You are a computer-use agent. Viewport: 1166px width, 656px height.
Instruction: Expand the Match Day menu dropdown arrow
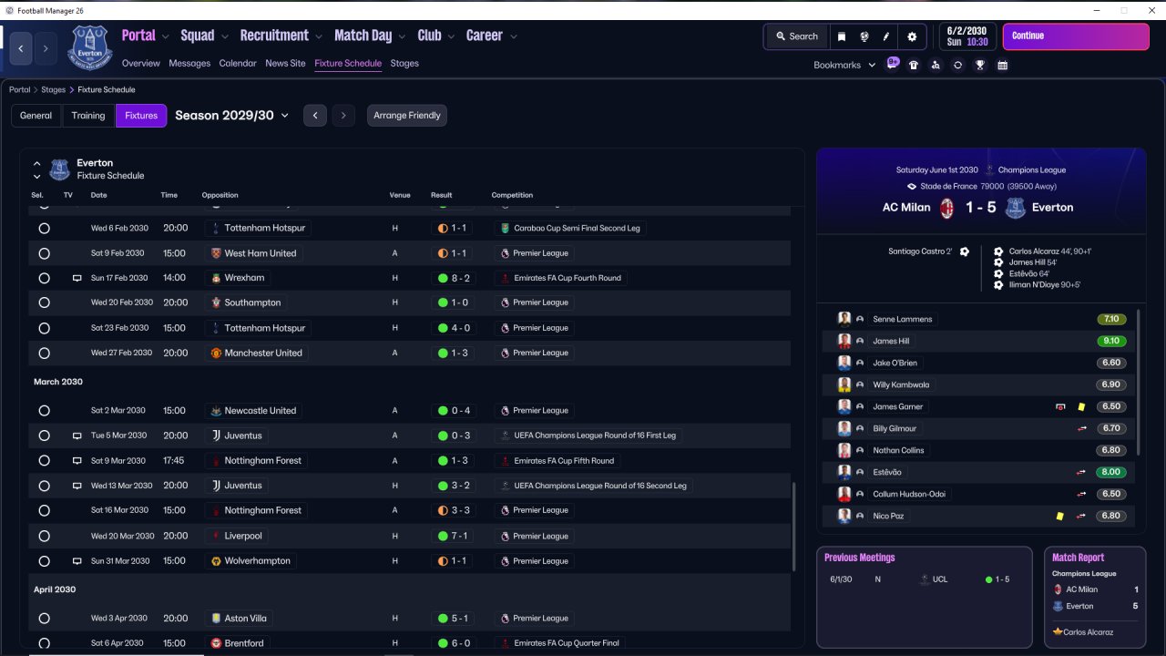click(x=402, y=37)
